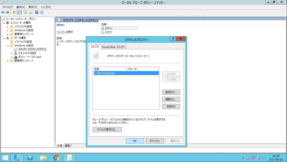Click the プロパティ link
Screen dimensions: 287x162
pos(61,32)
